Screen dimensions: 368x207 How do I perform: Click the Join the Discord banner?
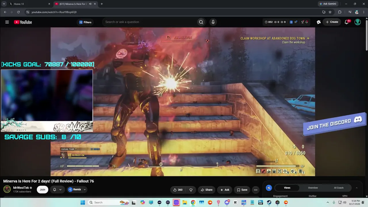(335, 124)
